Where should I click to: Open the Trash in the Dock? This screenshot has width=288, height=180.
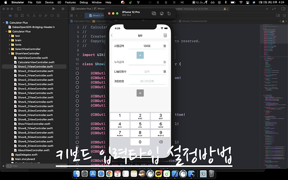212,174
